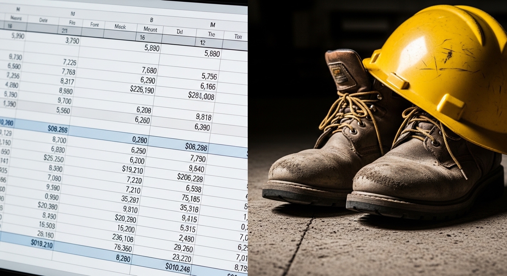Click the 'Tre' column header
Screen dimensions: 507x276
(x=211, y=34)
